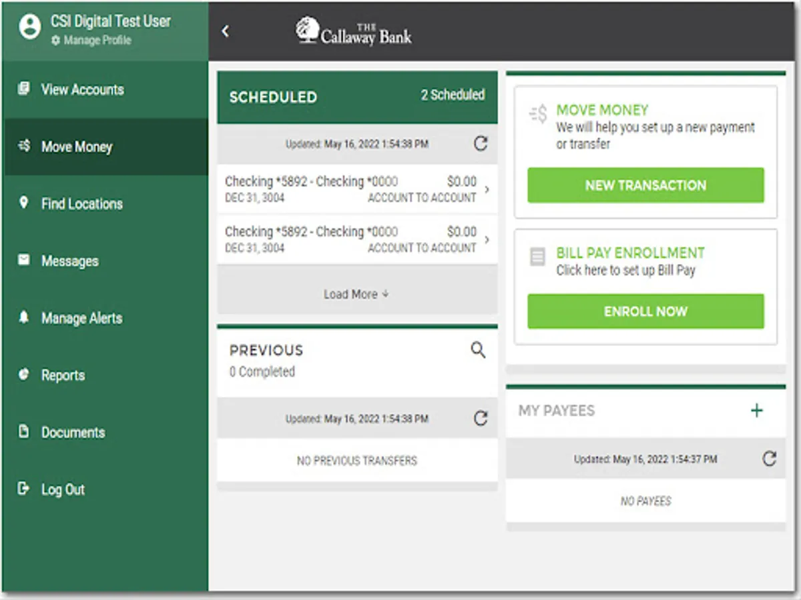Refresh the Previous transfers list
The width and height of the screenshot is (801, 600).
481,419
